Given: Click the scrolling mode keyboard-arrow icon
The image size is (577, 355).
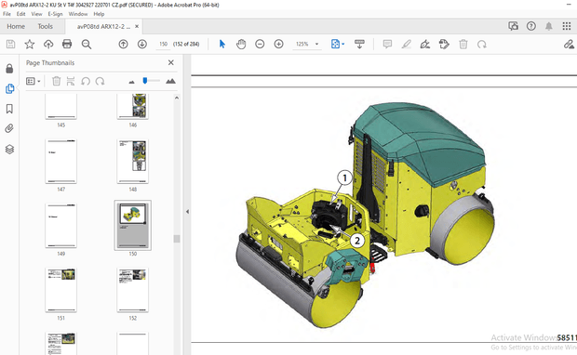Looking at the screenshot, I should [x=359, y=44].
